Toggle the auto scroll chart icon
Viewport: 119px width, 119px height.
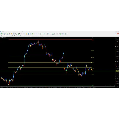point(55,34)
